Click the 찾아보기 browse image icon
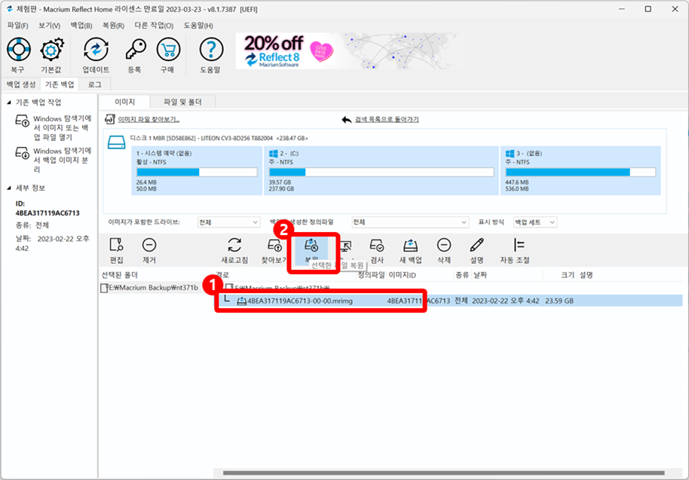The height and width of the screenshot is (480, 689). click(275, 245)
